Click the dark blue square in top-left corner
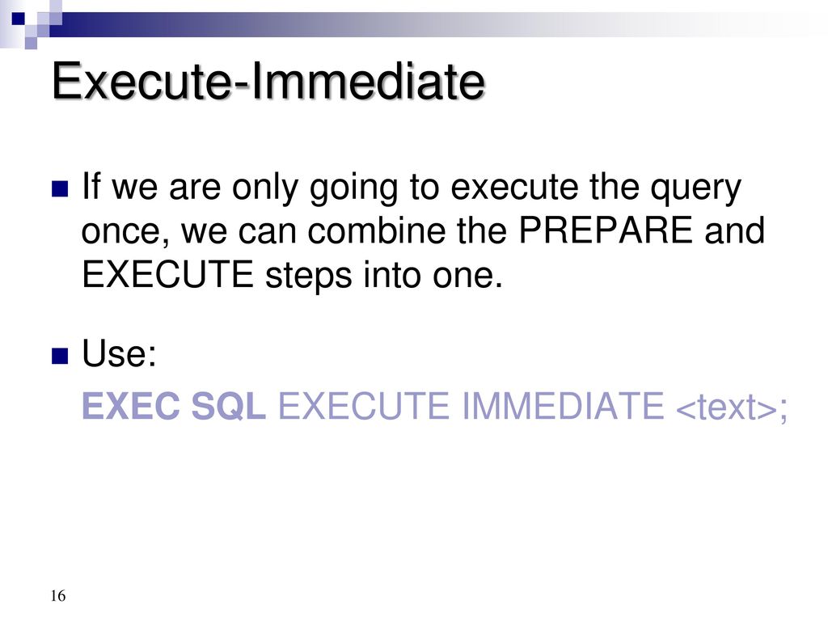The height and width of the screenshot is (621, 828). pyautogui.click(x=19, y=19)
